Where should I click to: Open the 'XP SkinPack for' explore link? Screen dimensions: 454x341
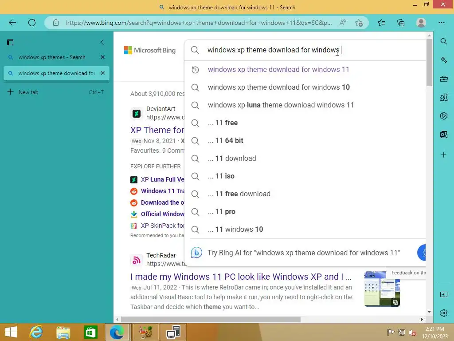pyautogui.click(x=162, y=226)
